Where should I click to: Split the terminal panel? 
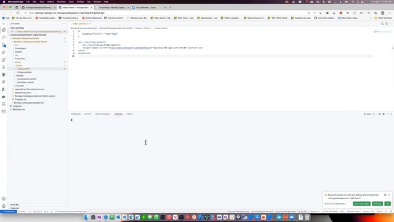click(x=380, y=114)
